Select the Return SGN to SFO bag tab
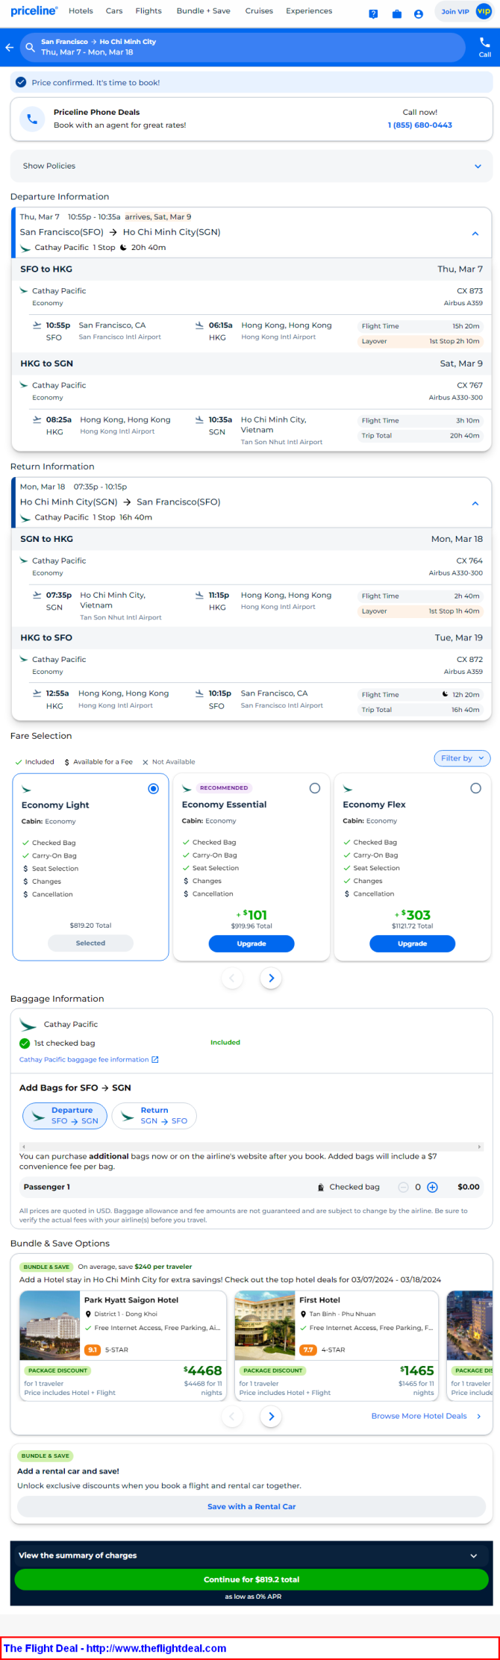Screen dimensions: 500x1660 coord(154,1116)
